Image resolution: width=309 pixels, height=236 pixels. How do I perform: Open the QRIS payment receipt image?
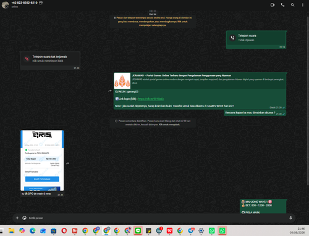point(42,160)
